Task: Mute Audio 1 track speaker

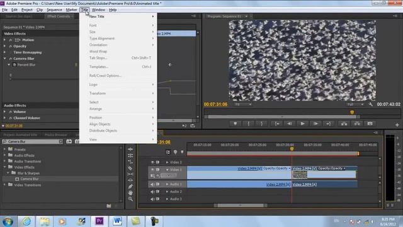Action: click(152, 184)
